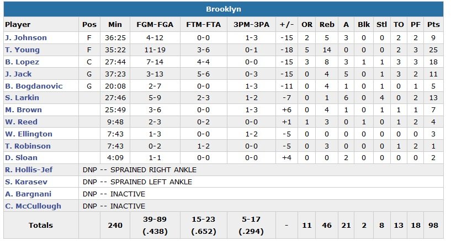Click S. Larkin player link

(23, 98)
